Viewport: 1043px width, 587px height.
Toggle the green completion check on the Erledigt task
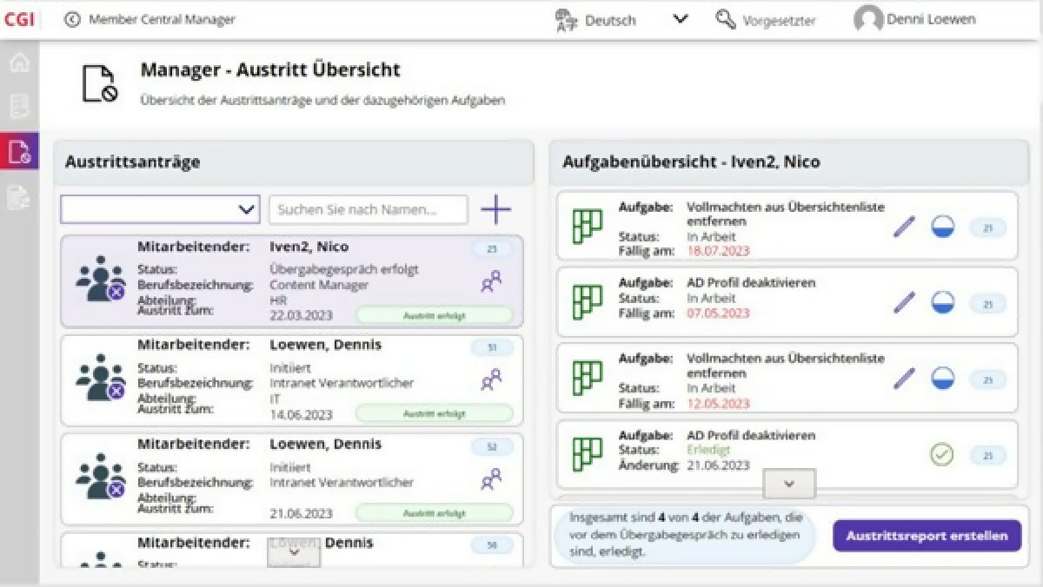coord(941,453)
